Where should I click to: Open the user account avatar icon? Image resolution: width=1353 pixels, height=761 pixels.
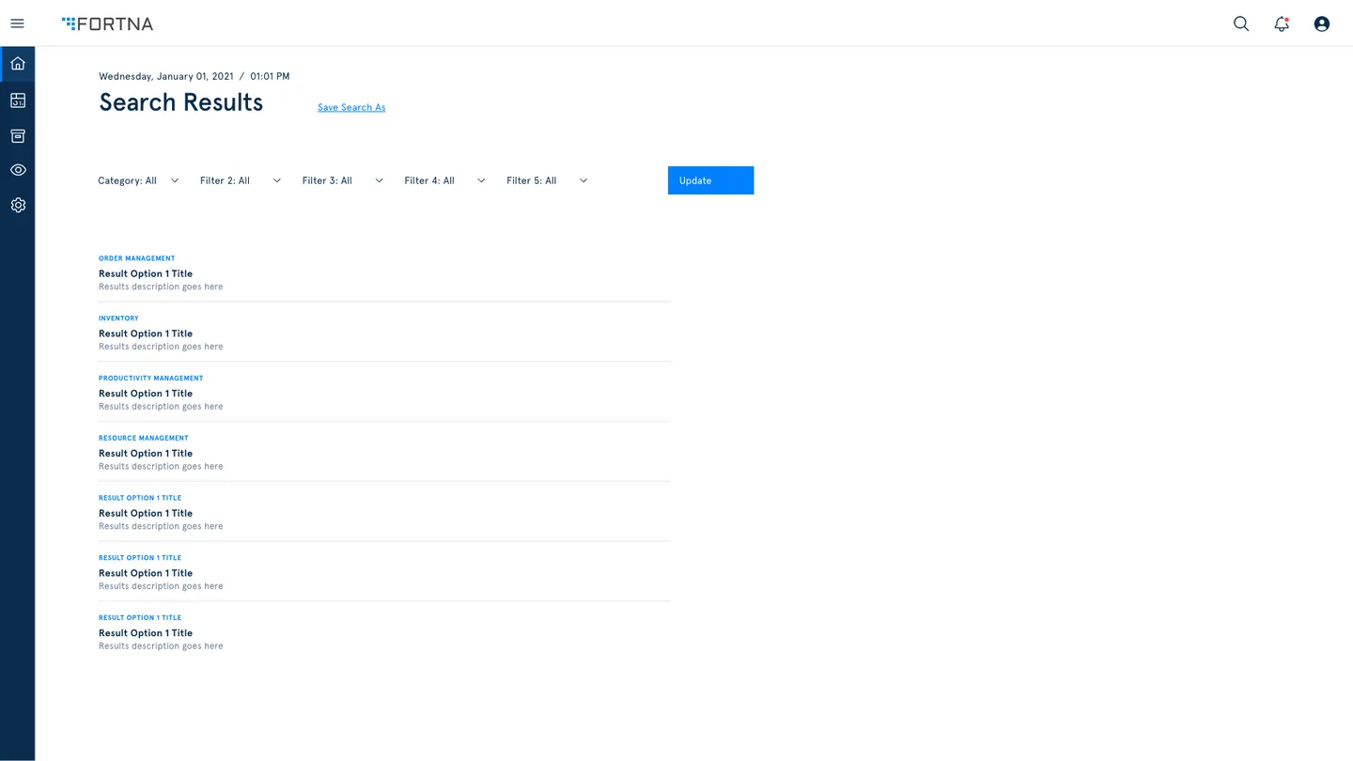click(1321, 23)
